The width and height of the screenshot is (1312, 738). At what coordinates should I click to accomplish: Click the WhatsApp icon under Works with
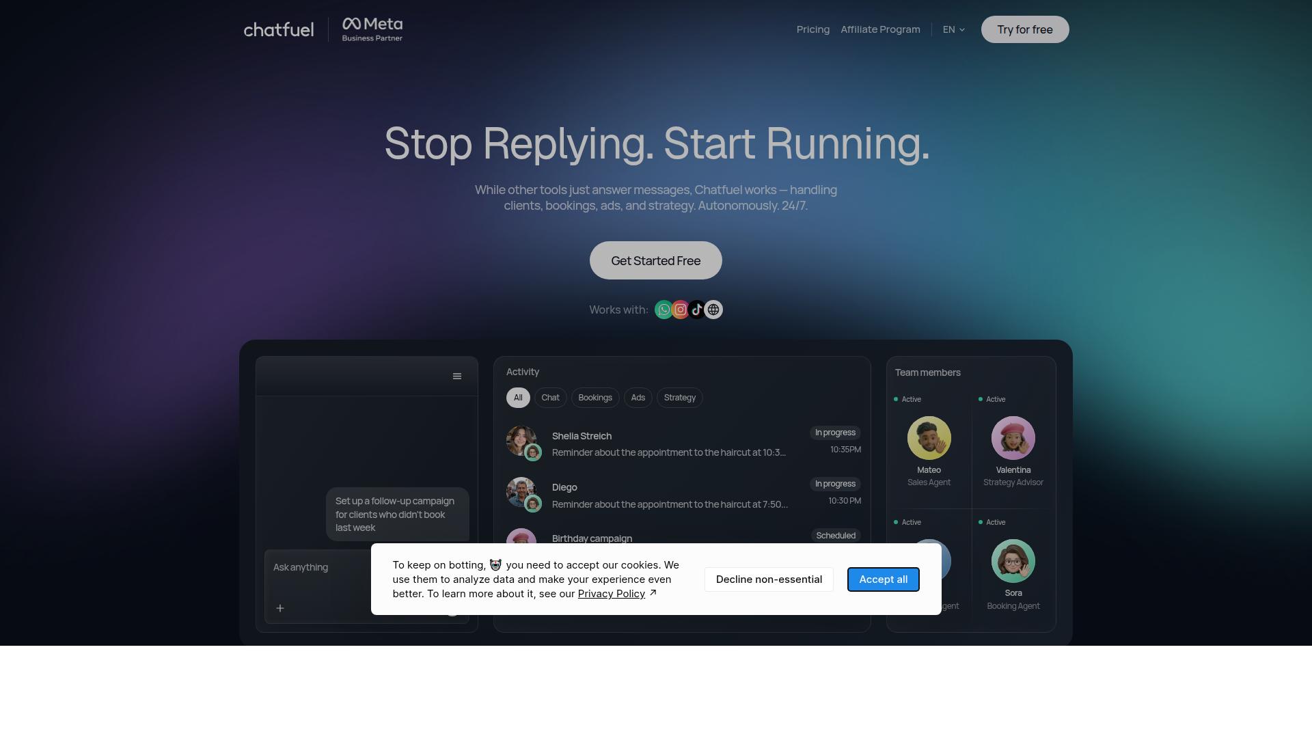pos(664,310)
